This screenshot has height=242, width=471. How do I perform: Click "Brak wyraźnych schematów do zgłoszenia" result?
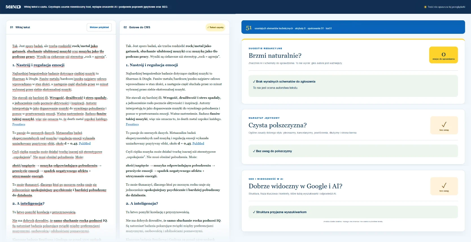(353, 86)
